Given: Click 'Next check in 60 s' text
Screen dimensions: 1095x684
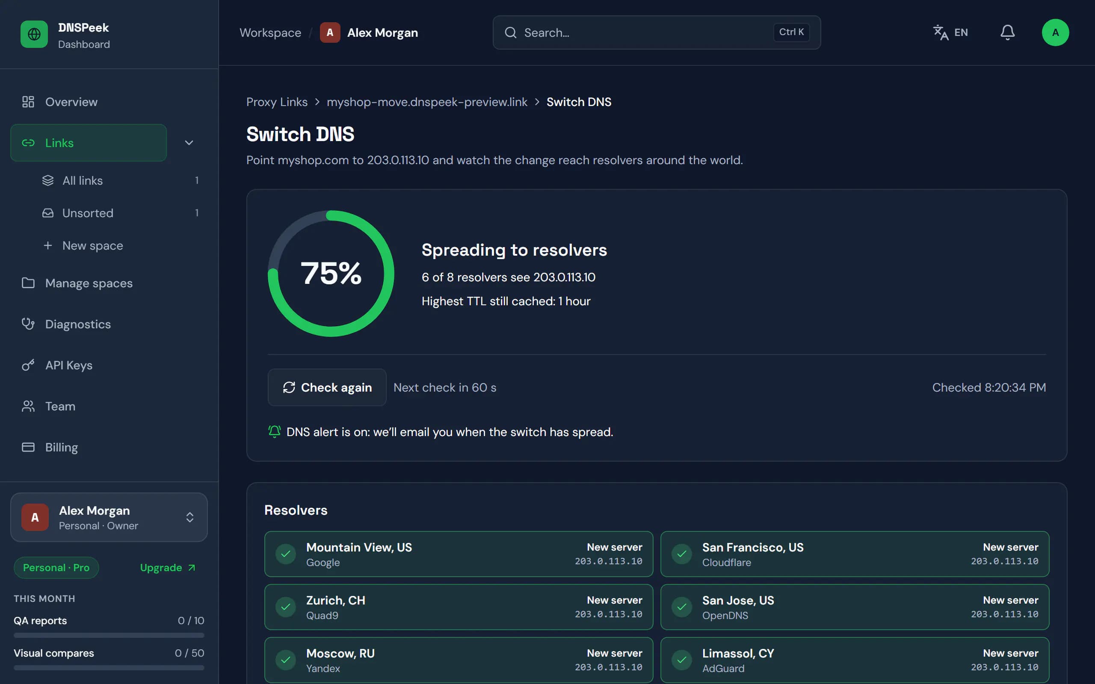Looking at the screenshot, I should 445,388.
